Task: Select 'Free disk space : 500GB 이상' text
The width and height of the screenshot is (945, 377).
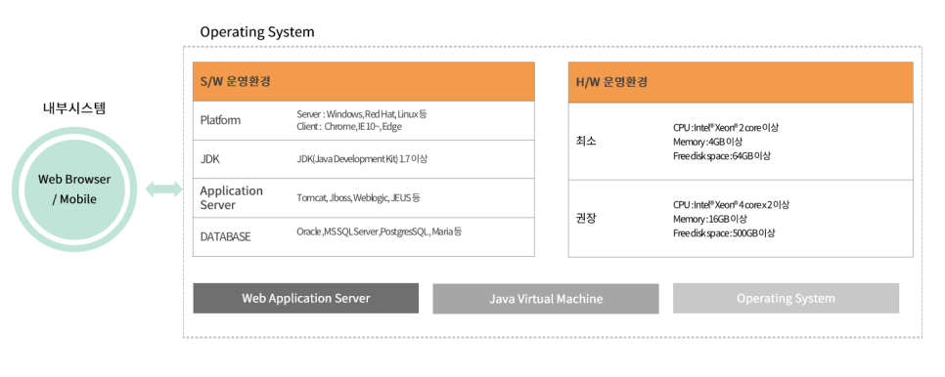Action: coord(724,233)
